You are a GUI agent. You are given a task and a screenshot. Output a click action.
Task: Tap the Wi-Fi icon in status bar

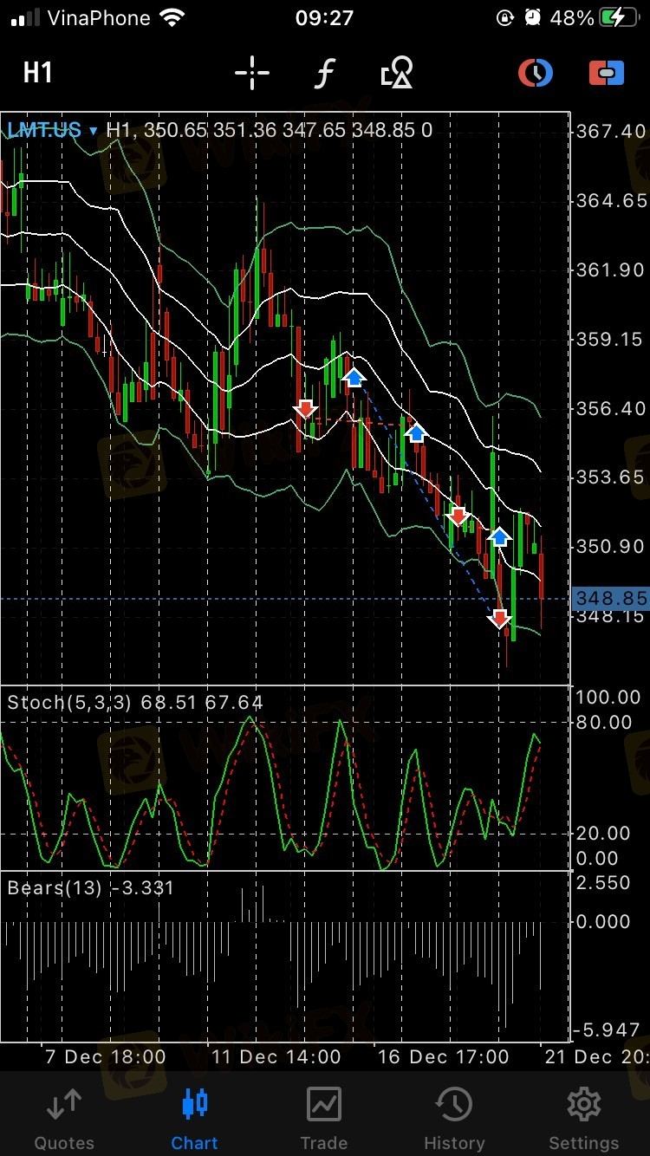(x=172, y=17)
